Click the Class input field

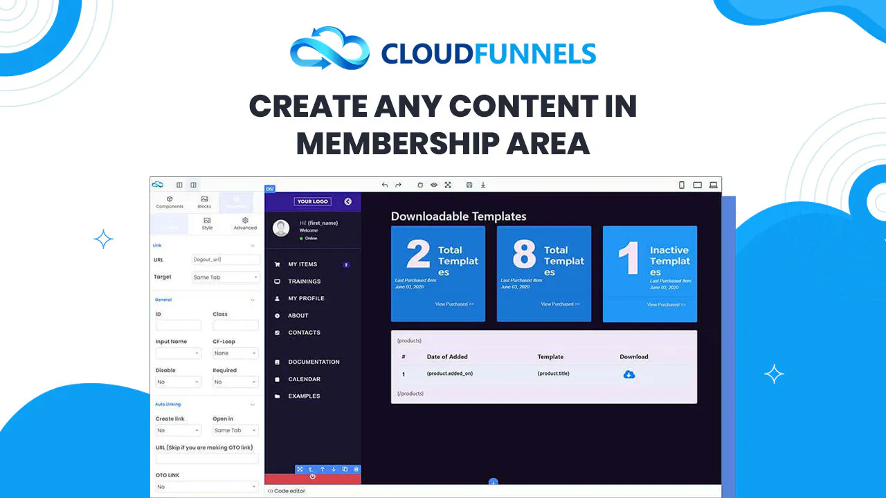coord(235,325)
